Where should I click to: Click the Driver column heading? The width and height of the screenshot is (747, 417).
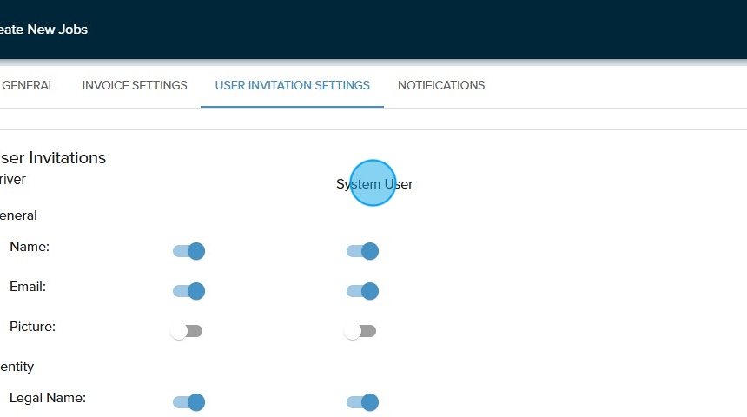pyautogui.click(x=12, y=180)
